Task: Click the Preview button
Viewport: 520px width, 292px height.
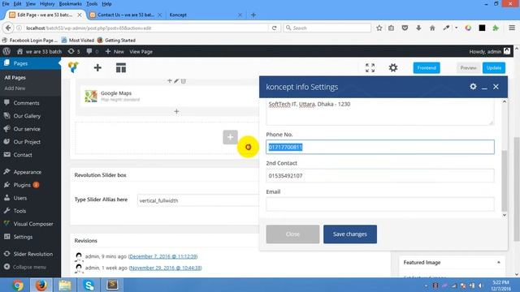Action: click(468, 68)
